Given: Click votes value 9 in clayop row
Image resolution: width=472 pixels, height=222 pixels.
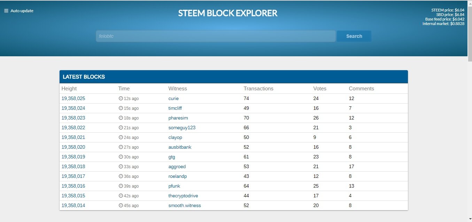Looking at the screenshot, I should (315, 137).
